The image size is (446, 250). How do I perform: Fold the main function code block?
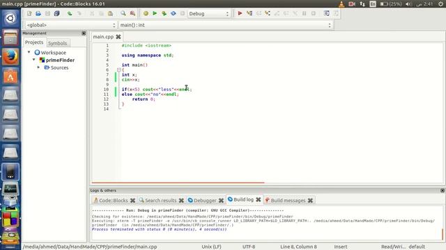(119, 69)
